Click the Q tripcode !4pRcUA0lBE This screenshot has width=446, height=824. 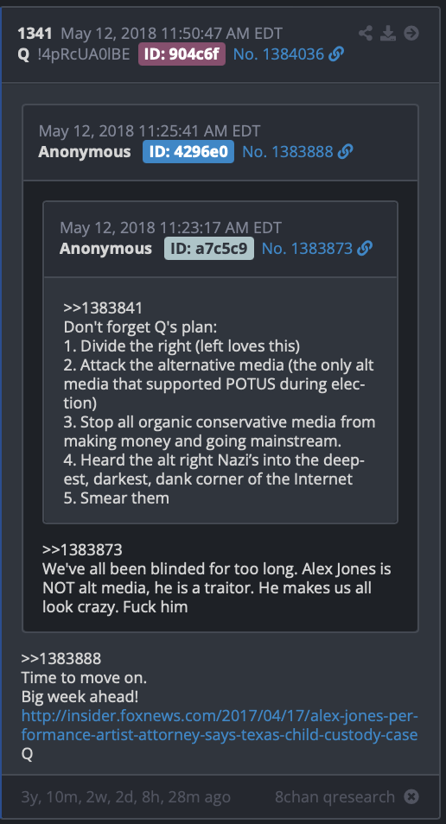tap(84, 54)
